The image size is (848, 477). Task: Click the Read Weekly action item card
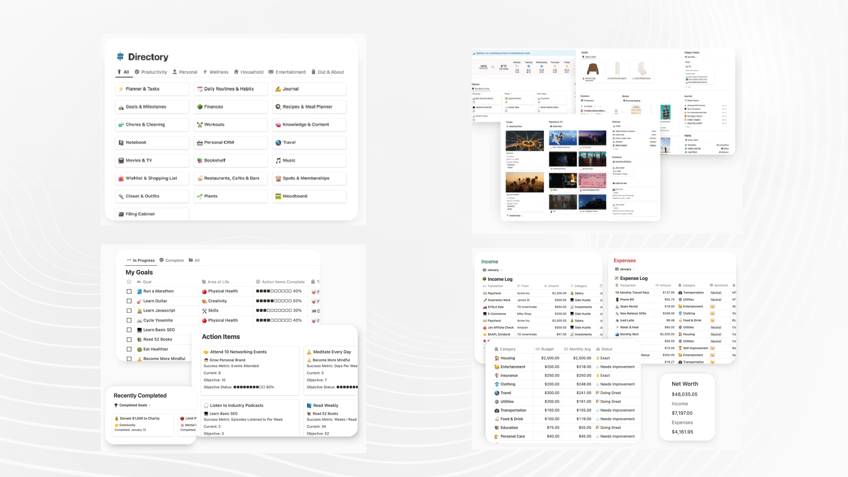(331, 418)
